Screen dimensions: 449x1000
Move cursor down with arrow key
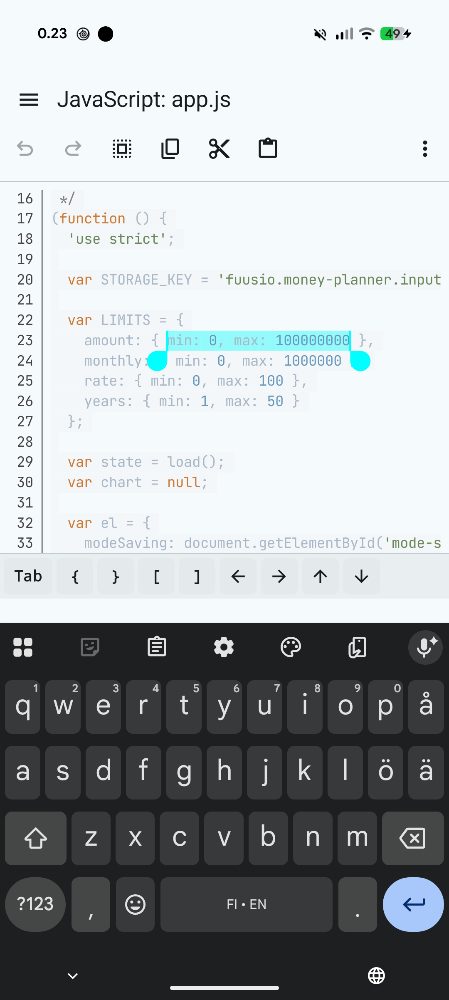(361, 576)
